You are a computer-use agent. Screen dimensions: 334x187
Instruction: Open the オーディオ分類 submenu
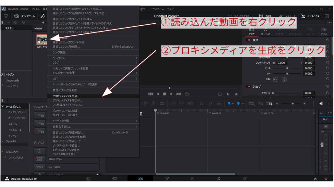pyautogui.click(x=93, y=121)
